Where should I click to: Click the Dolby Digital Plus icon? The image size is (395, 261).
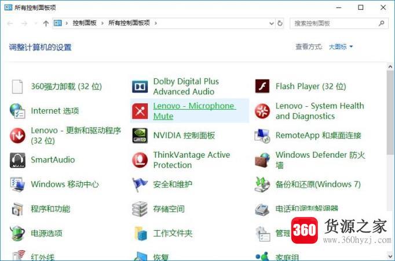140,86
